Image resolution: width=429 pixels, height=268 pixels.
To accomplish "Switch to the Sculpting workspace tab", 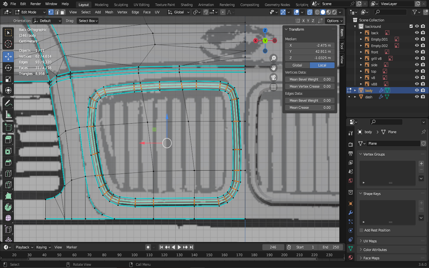I will point(121,5).
